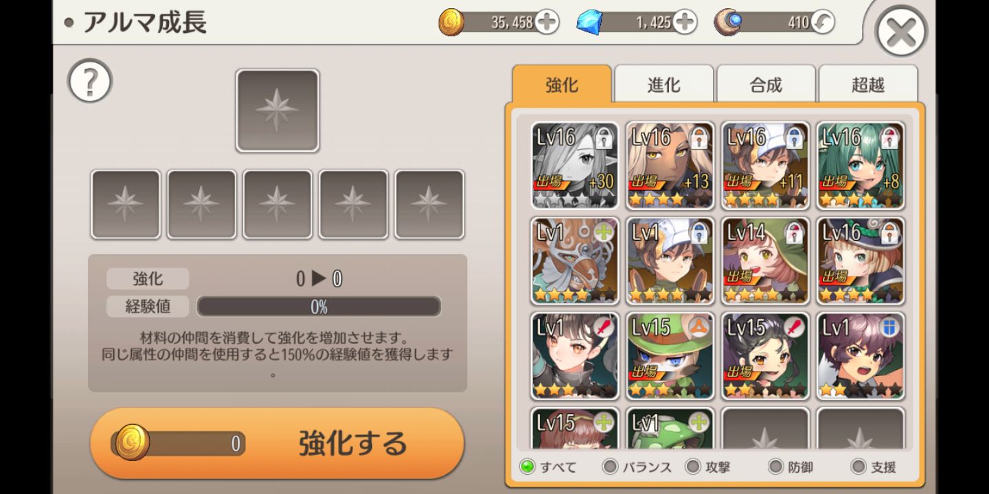Pick the green-haired Lv16 character with +8
The height and width of the screenshot is (494, 989).
coord(861,165)
